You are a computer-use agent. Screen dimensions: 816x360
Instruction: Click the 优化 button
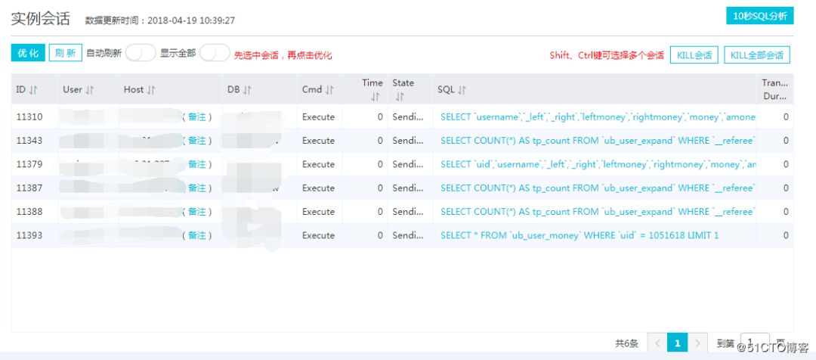(28, 53)
